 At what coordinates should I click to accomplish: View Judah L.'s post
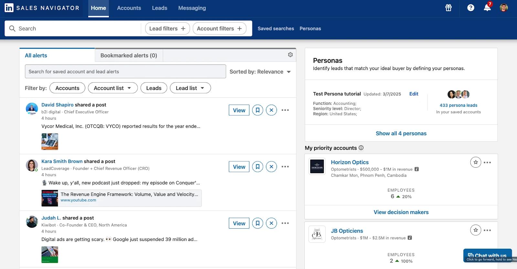[x=239, y=223]
